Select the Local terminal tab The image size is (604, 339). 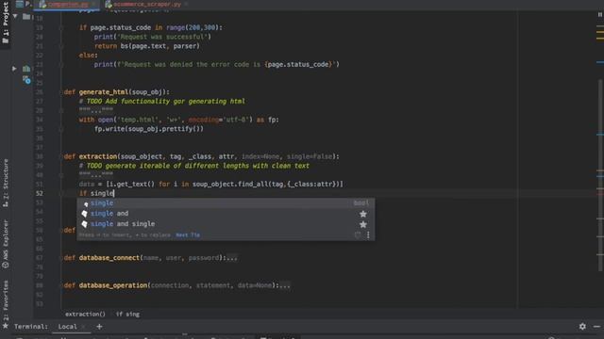67,327
